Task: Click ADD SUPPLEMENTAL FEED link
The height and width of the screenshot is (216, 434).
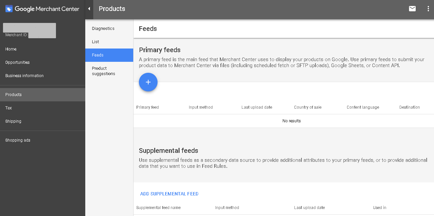Action: 169,194
